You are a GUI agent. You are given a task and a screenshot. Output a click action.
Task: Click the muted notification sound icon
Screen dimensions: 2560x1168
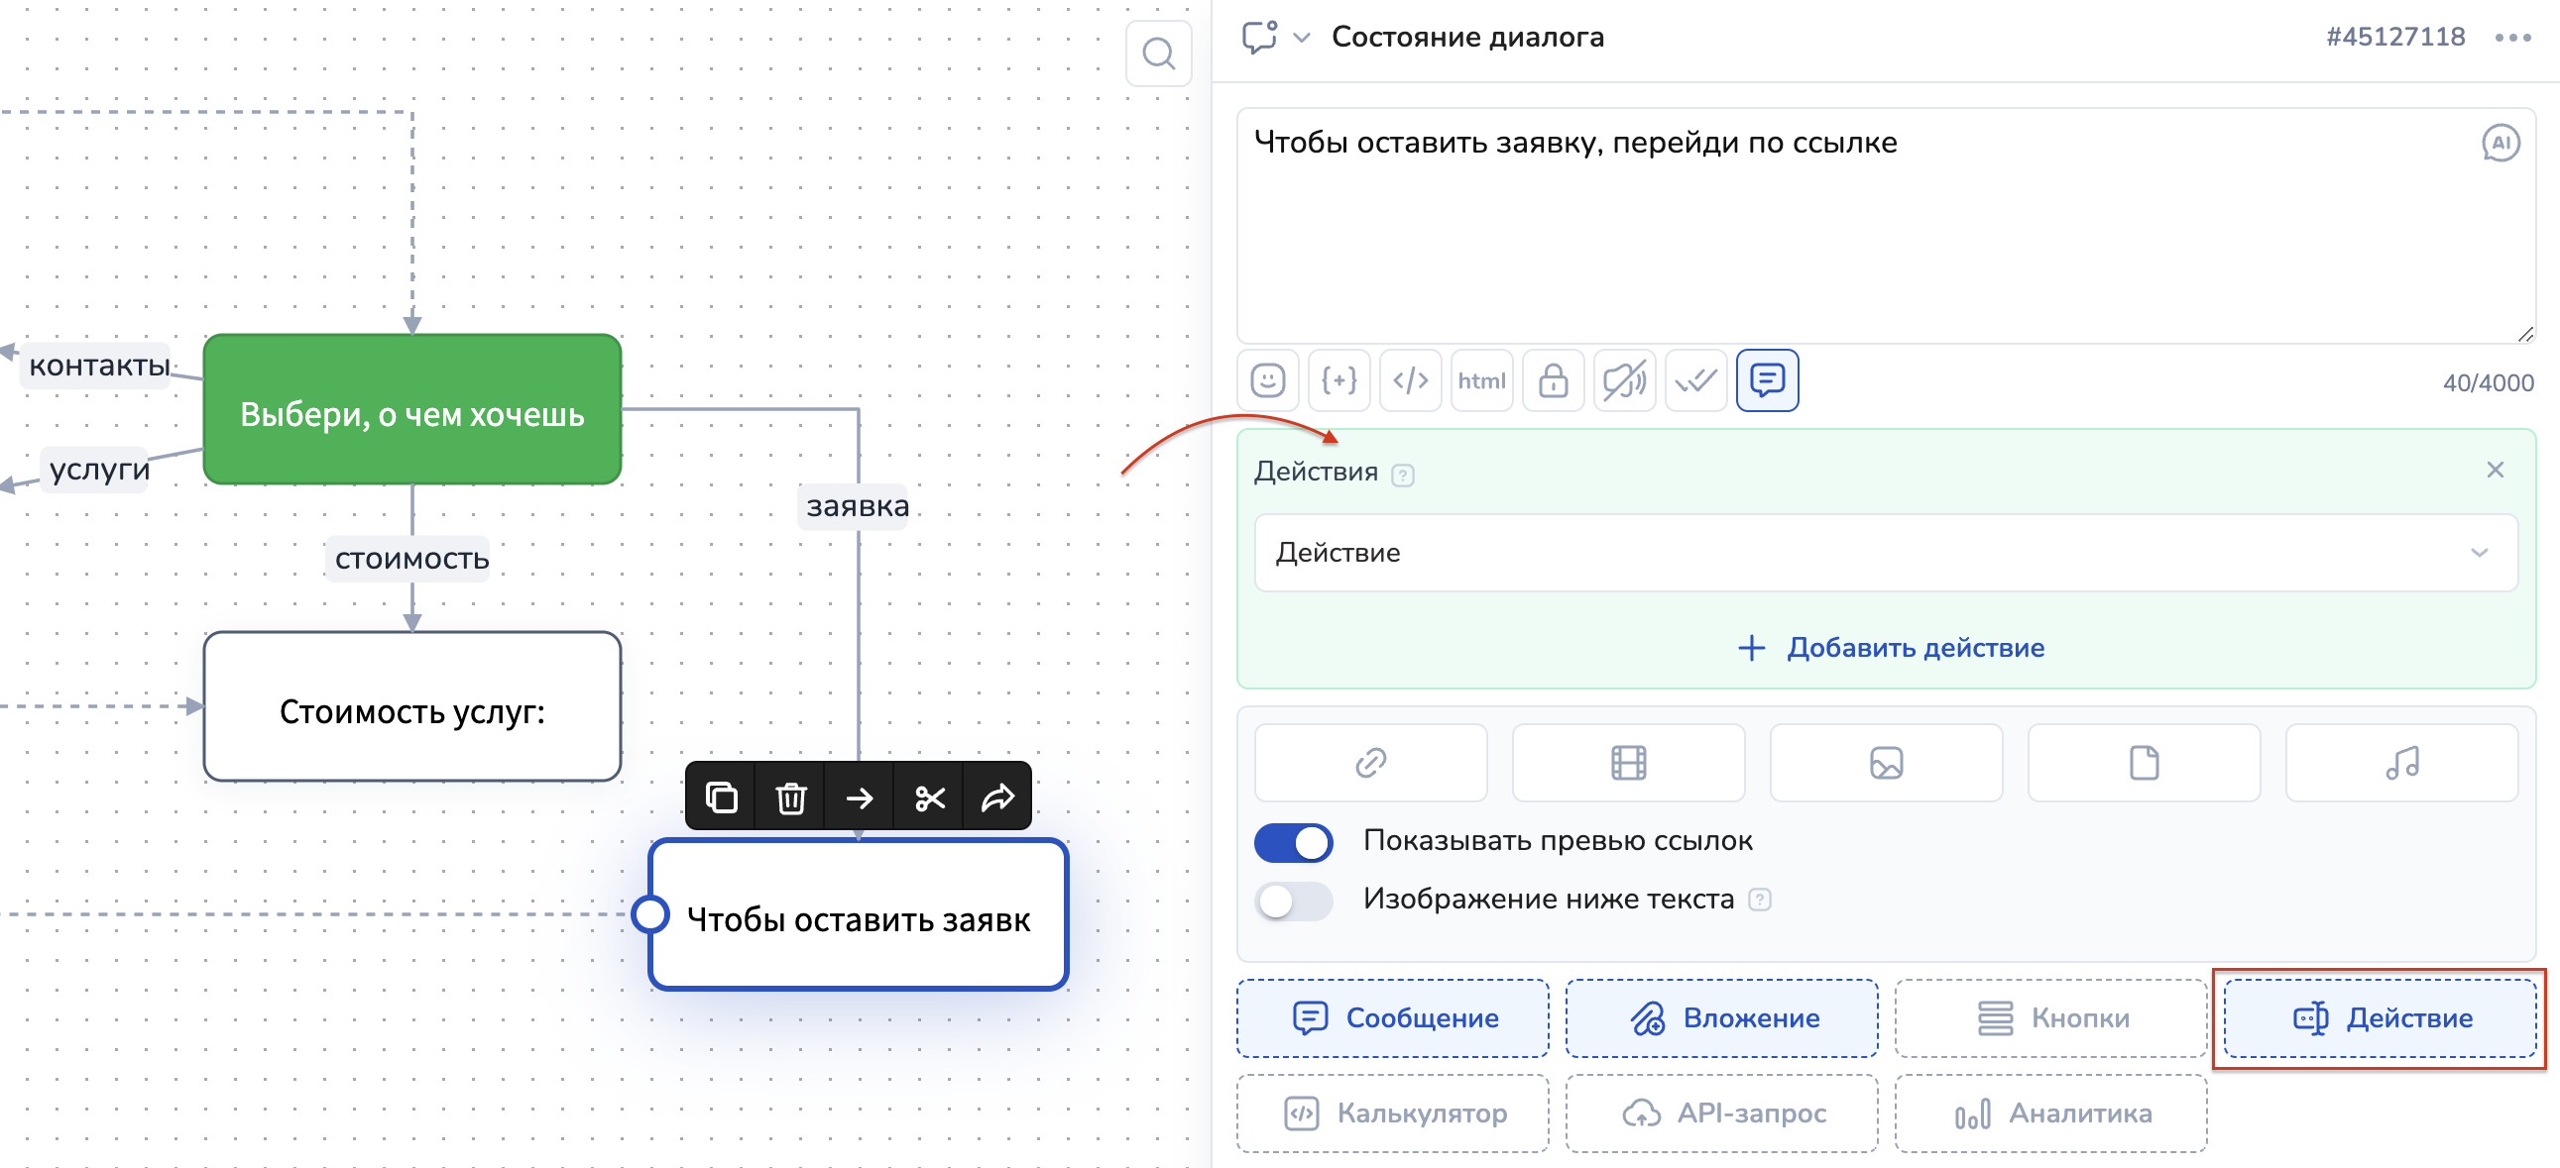pos(1624,380)
